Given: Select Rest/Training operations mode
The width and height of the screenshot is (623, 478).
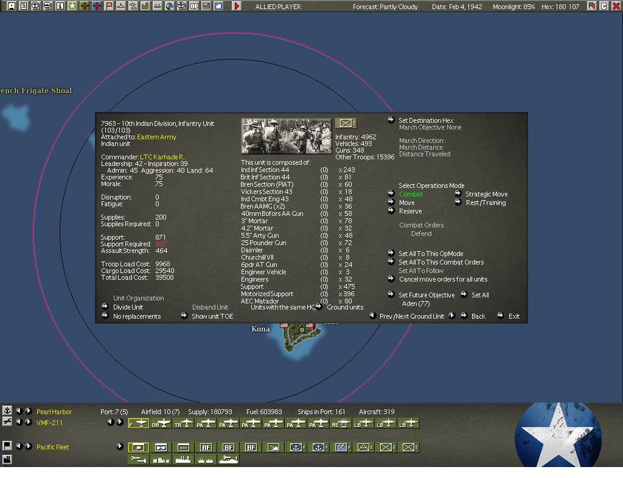Looking at the screenshot, I should point(486,203).
